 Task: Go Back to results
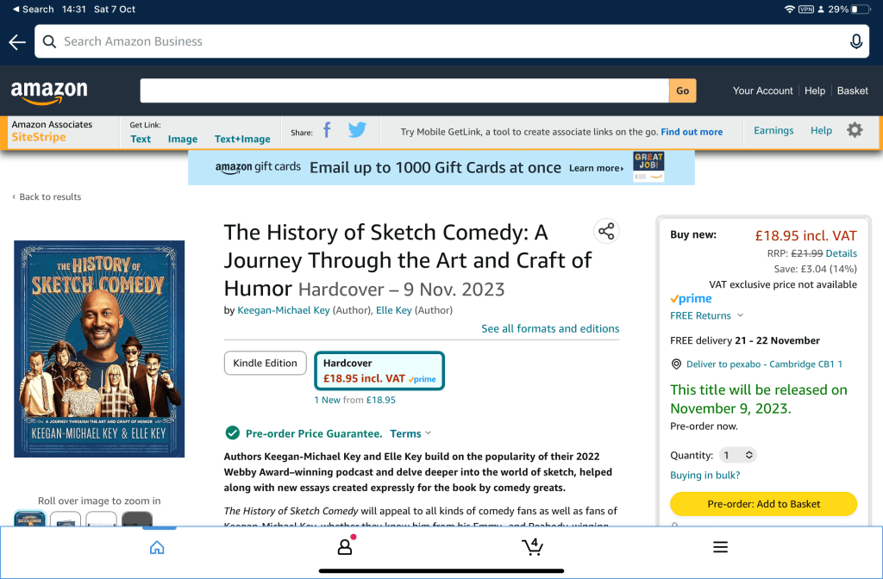pos(47,197)
